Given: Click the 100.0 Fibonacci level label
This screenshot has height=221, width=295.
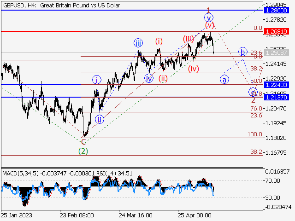Looking at the screenshot, I should (254, 134).
